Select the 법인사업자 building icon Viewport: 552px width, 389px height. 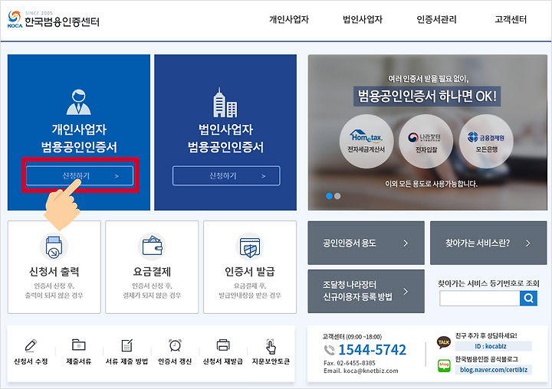pyautogui.click(x=225, y=103)
